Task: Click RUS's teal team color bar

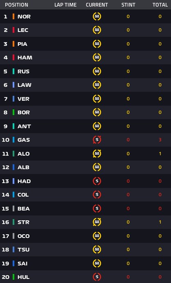Action: 13,71
